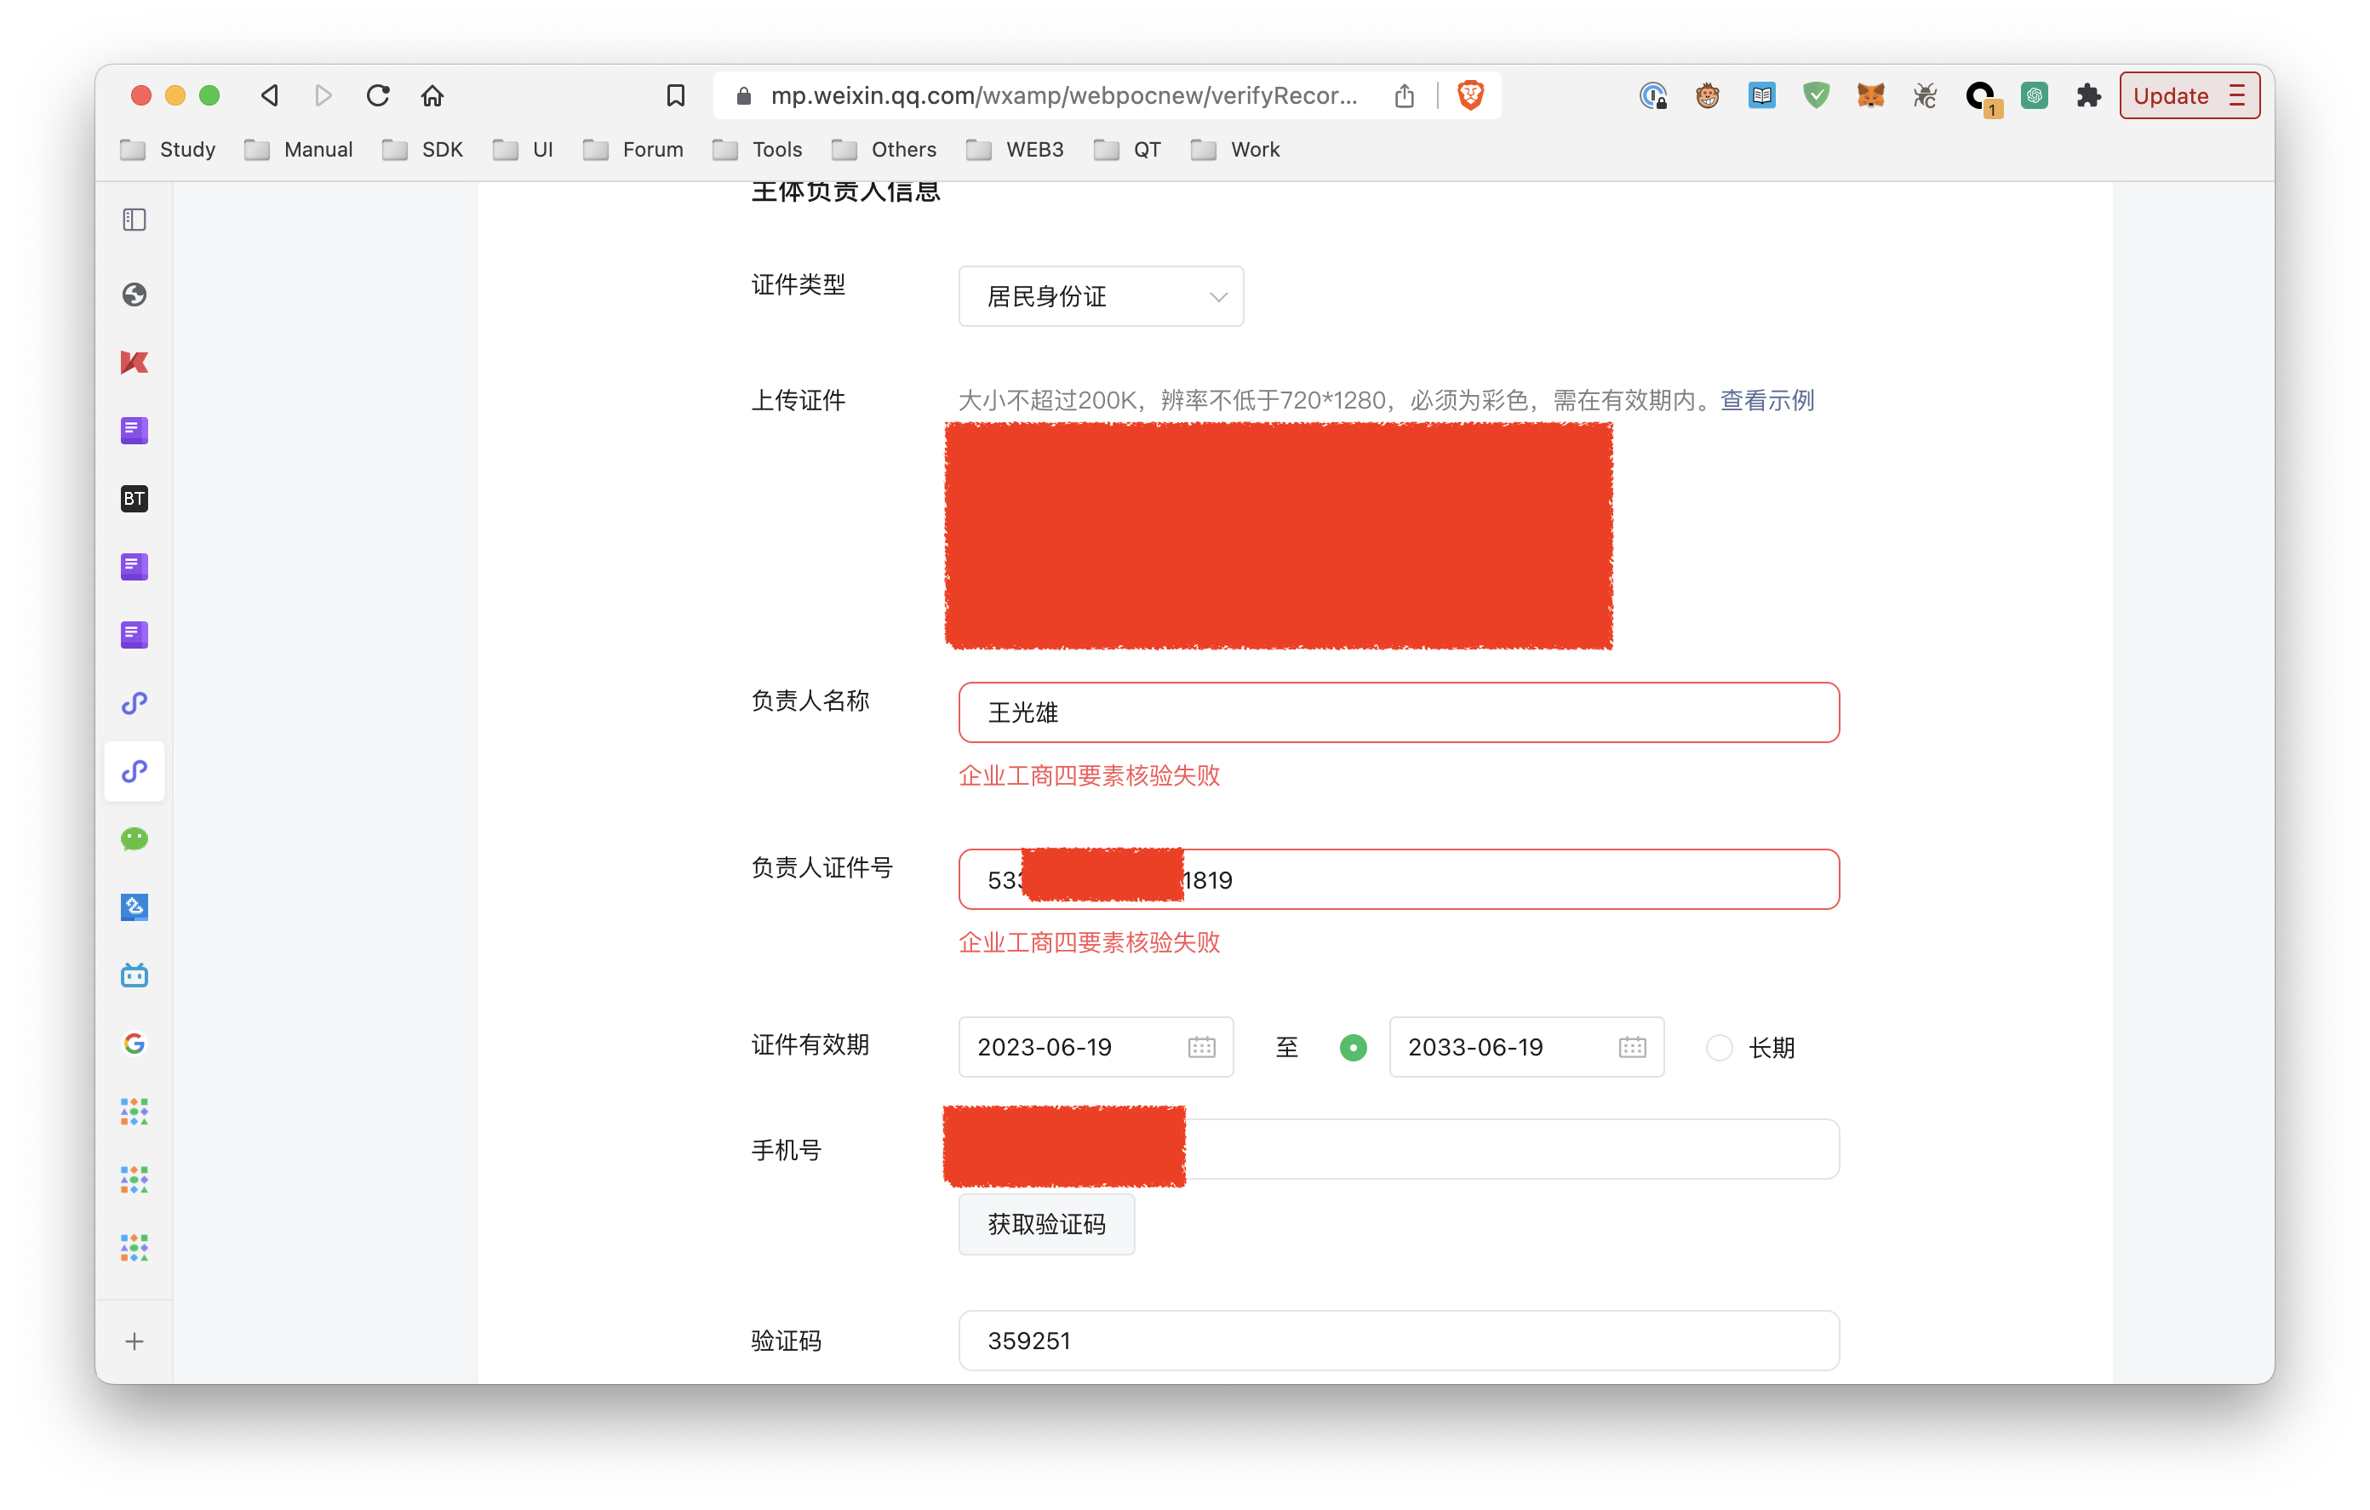The image size is (2370, 1510).
Task: Open the WEB3 bookmarks folder
Action: [1015, 150]
